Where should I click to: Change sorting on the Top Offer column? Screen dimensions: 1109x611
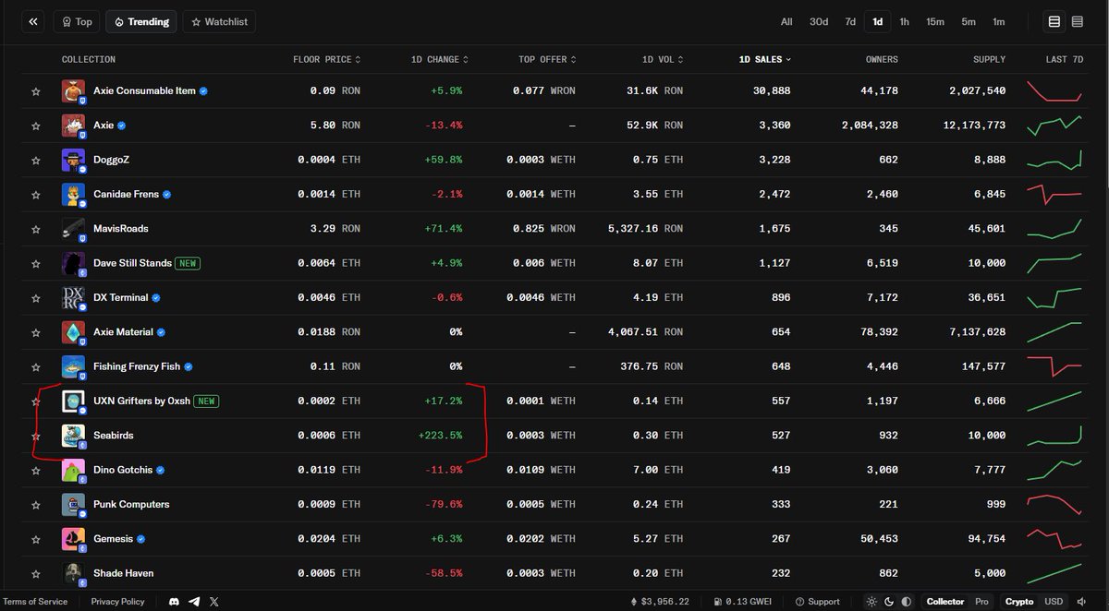point(545,58)
